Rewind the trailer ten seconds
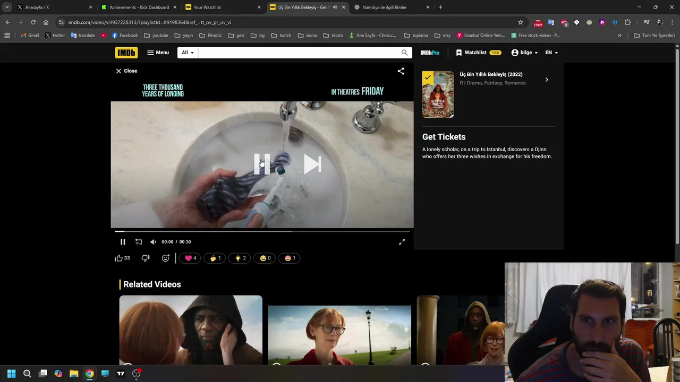The image size is (680, 382). pos(138,242)
